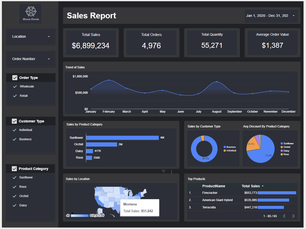Toggle the Customer Type select-all checkbox

point(14,121)
